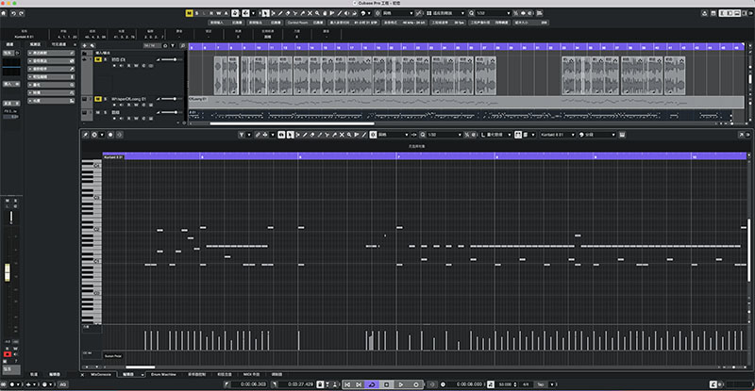Click the record circle icon in key editor toolbar
The height and width of the screenshot is (391, 755).
(x=110, y=135)
